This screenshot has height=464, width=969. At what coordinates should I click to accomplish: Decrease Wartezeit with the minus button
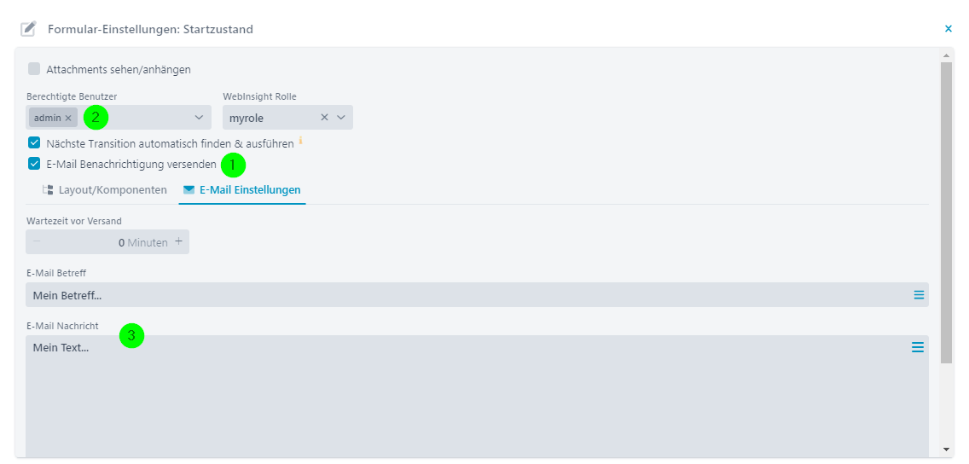tap(37, 241)
